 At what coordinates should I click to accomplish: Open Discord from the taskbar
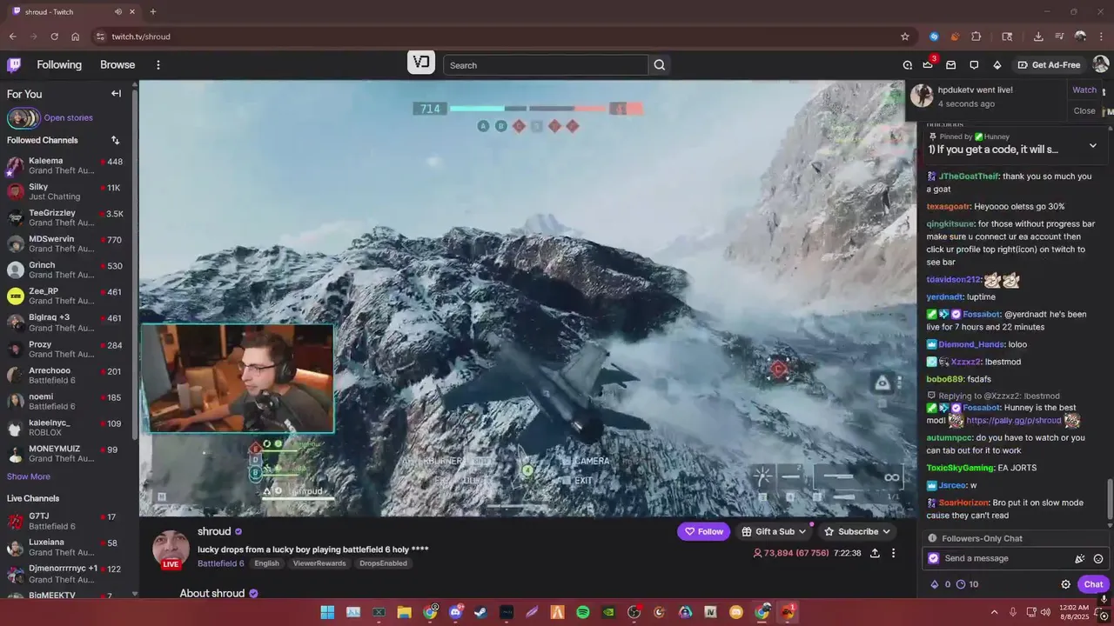point(455,612)
